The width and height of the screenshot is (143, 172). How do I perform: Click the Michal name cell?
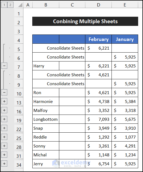click(x=46, y=155)
